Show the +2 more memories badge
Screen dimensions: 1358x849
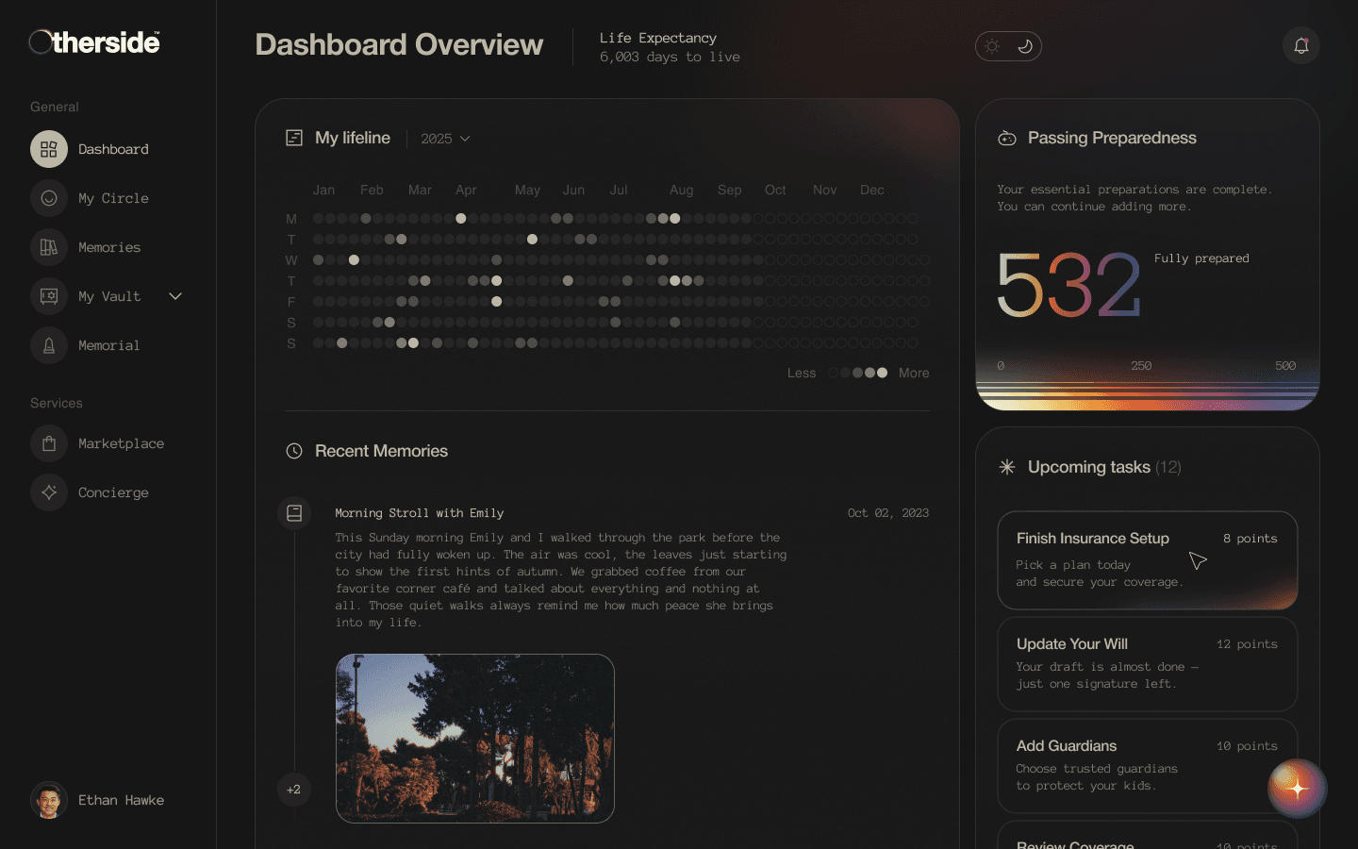pos(294,790)
